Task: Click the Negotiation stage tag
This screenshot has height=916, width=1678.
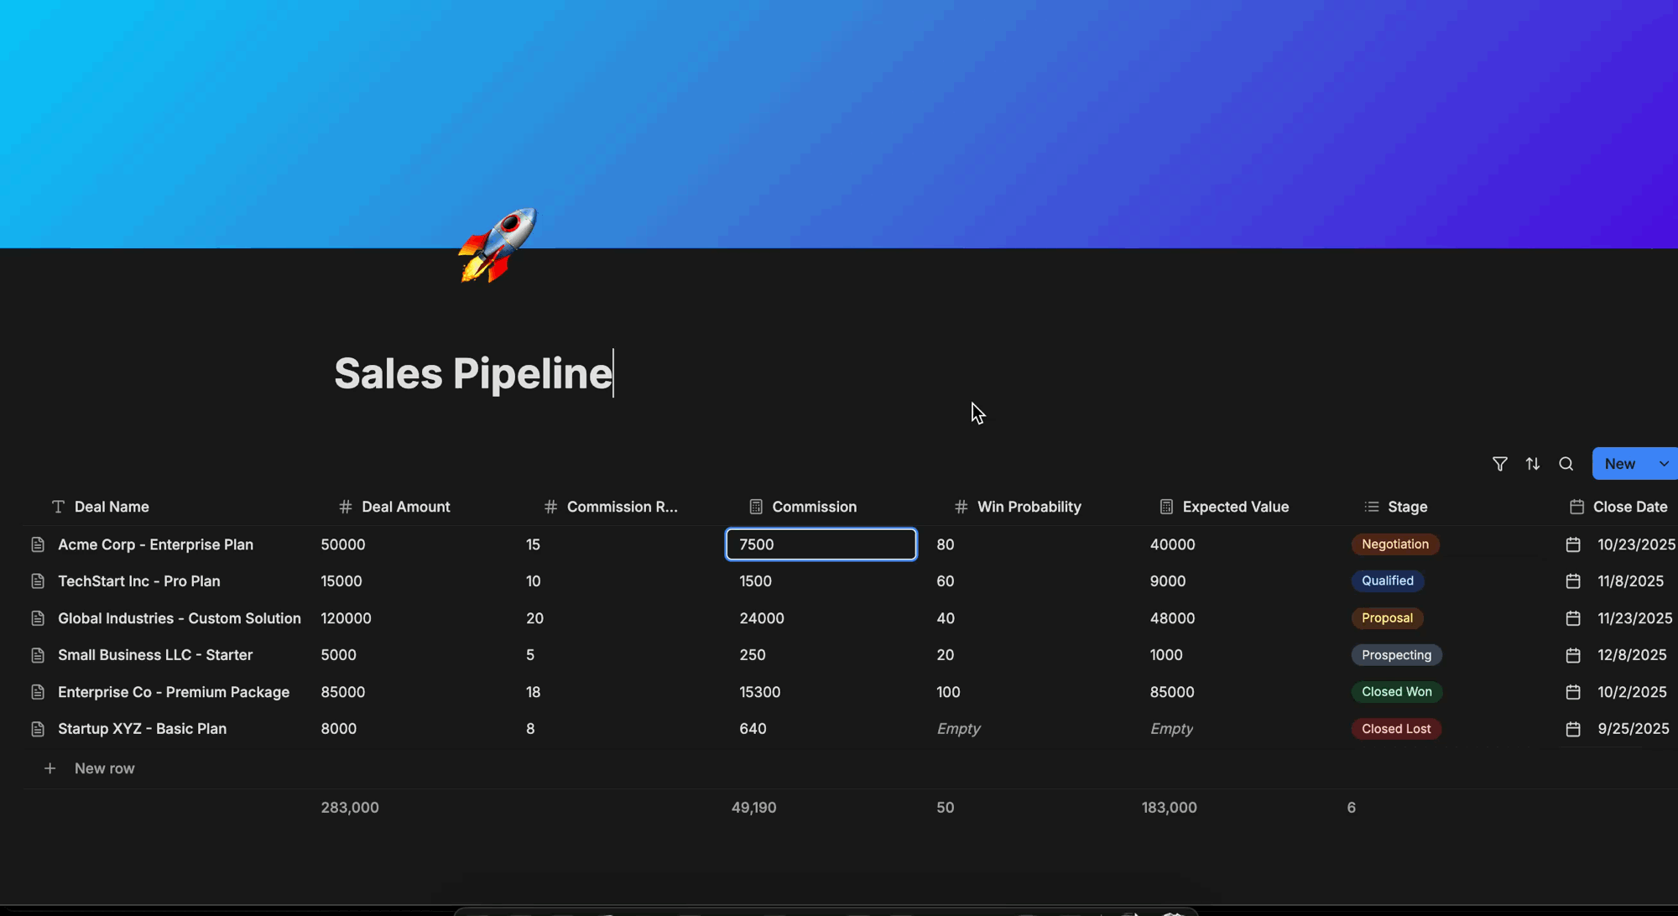Action: (x=1394, y=544)
